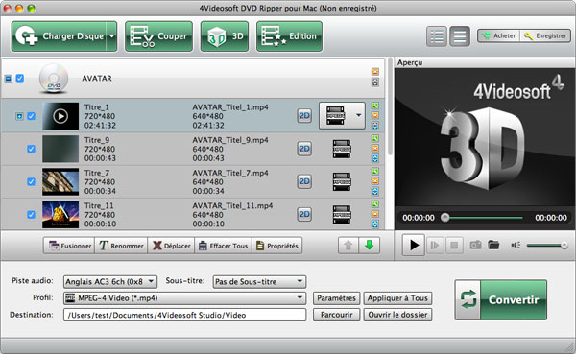Click the Enregistrer register key button
The image size is (576, 354).
[x=545, y=36]
